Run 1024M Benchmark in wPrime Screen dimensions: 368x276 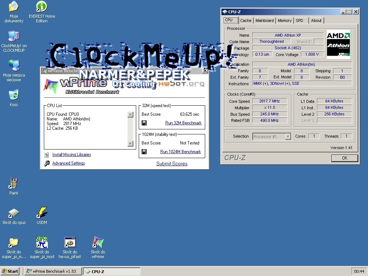click(180, 152)
